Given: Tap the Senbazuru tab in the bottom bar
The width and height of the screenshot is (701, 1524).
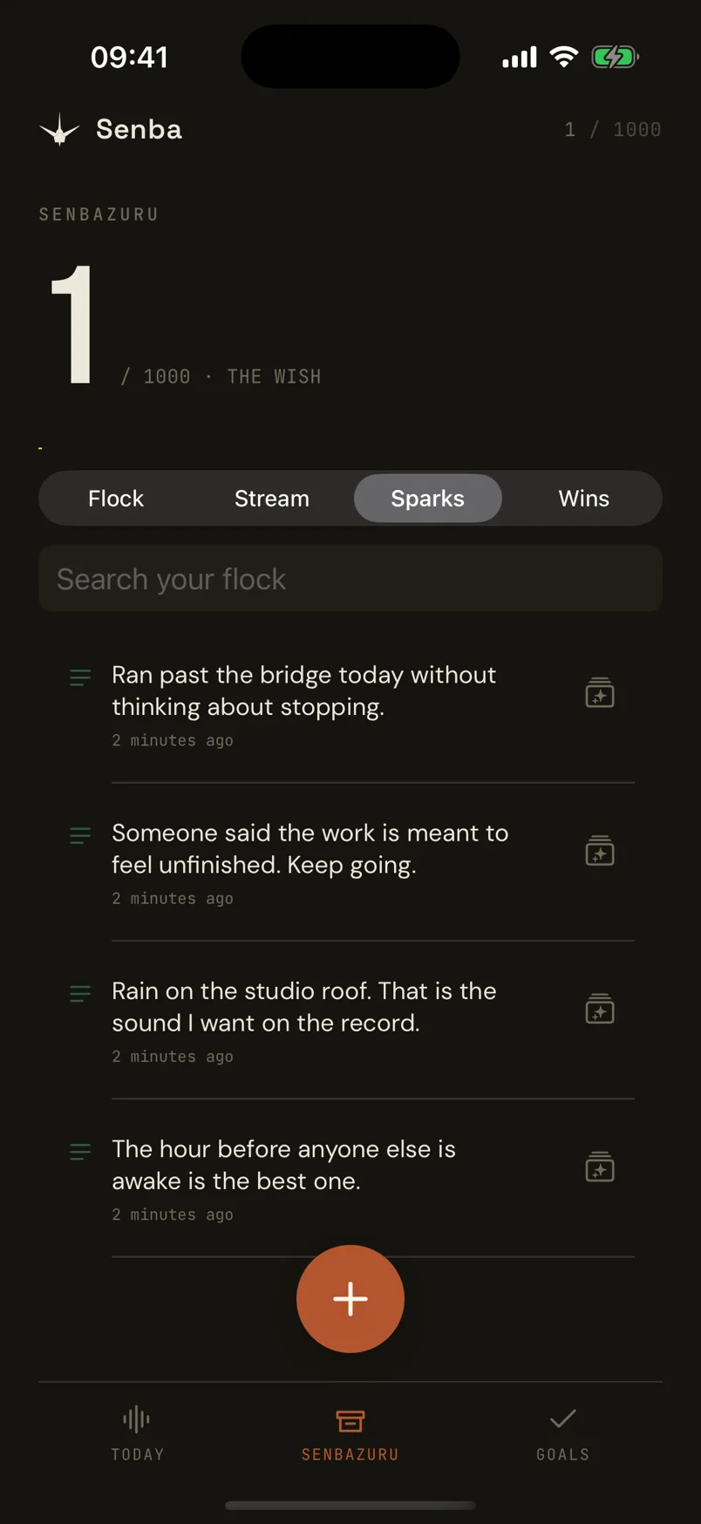Looking at the screenshot, I should (x=350, y=1432).
